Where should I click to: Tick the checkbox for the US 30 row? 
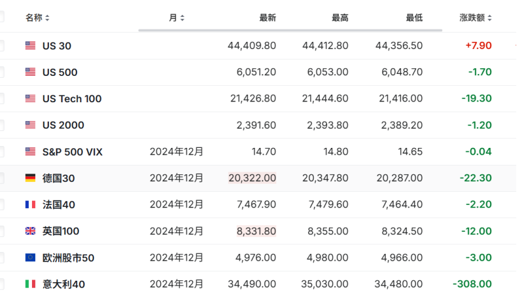[x=1, y=46]
